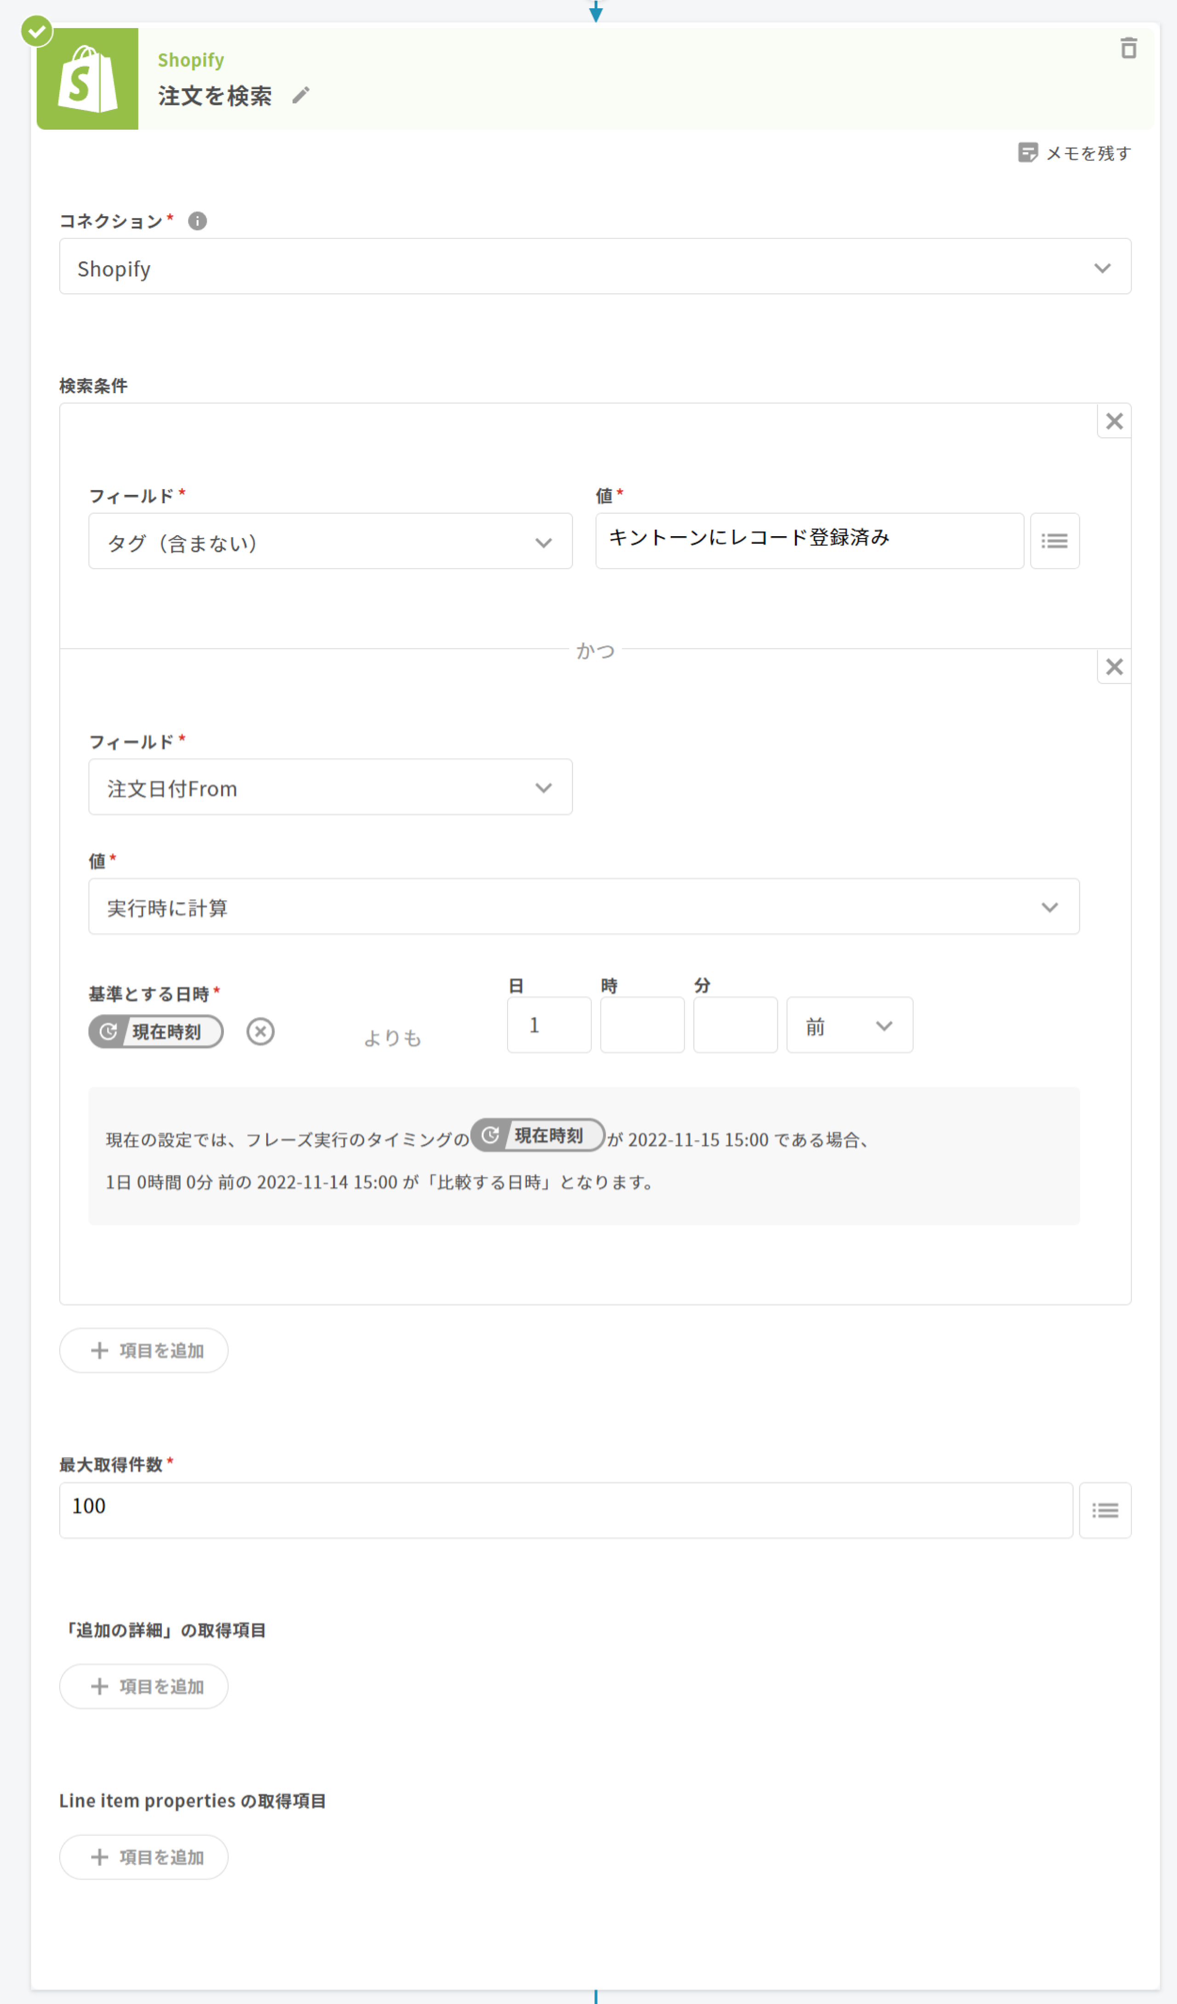The height and width of the screenshot is (2004, 1177).
Task: Delete this step with the trash icon
Action: pyautogui.click(x=1128, y=48)
